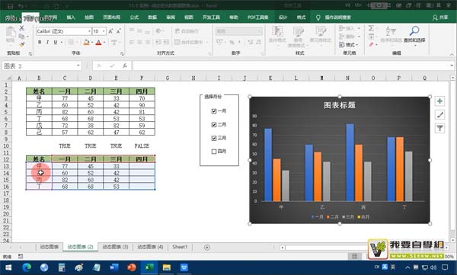Click the Find & Select magnifier icon
This screenshot has height=275, width=457.
[x=414, y=31]
